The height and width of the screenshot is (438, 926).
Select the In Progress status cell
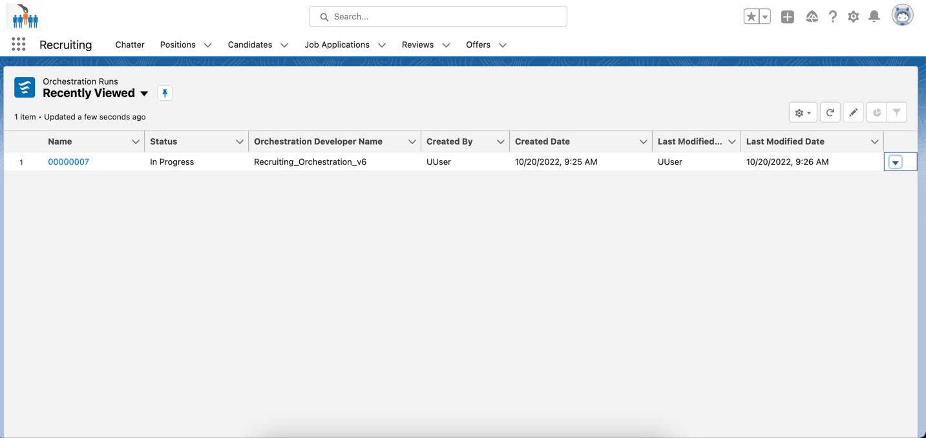[196, 162]
